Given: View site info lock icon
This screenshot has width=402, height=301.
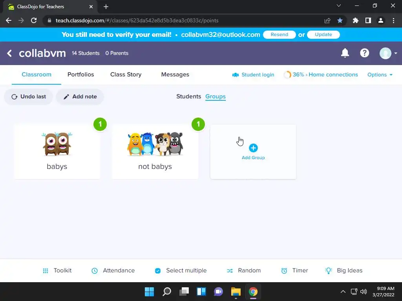Looking at the screenshot, I should [49, 20].
